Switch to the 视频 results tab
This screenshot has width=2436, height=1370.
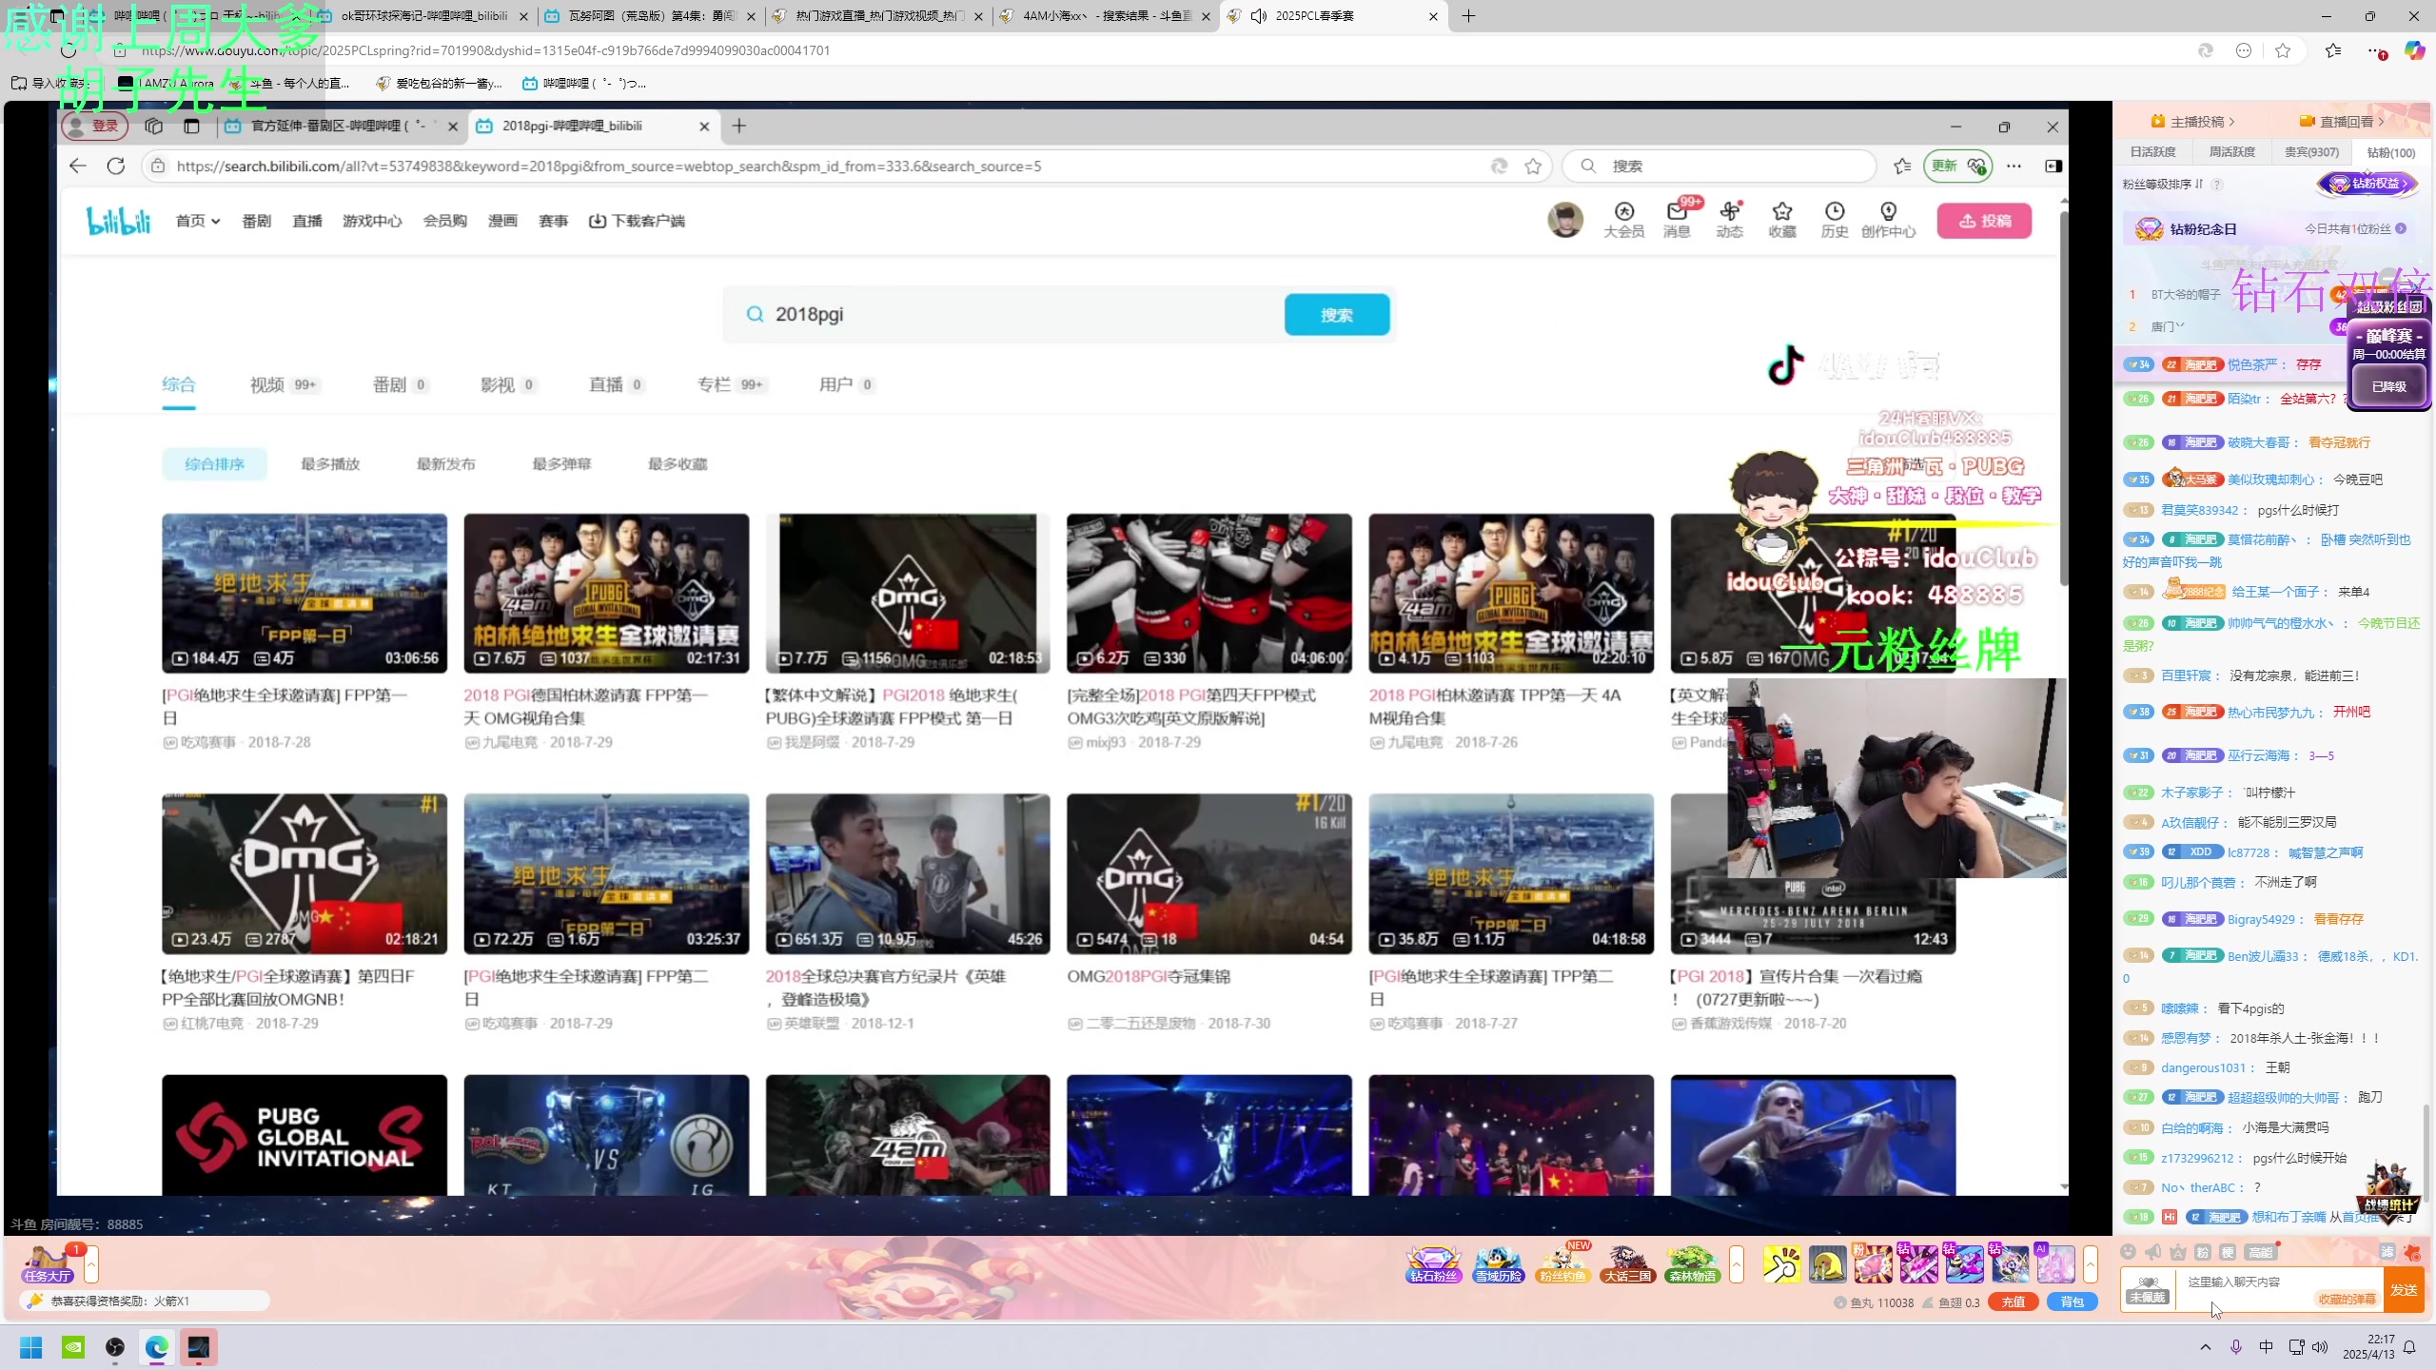click(x=285, y=384)
